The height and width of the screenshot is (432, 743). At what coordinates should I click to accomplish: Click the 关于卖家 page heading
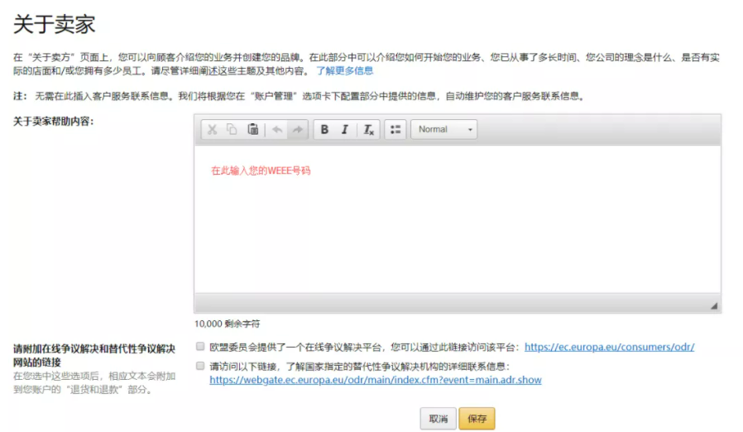[x=55, y=24]
